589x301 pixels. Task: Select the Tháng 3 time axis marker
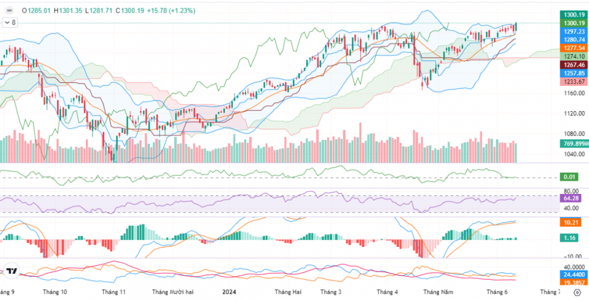[x=330, y=292]
